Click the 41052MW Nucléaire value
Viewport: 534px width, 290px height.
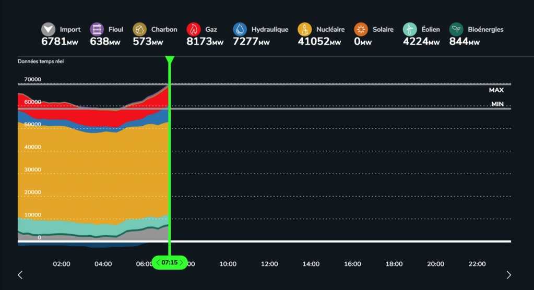[x=319, y=42]
